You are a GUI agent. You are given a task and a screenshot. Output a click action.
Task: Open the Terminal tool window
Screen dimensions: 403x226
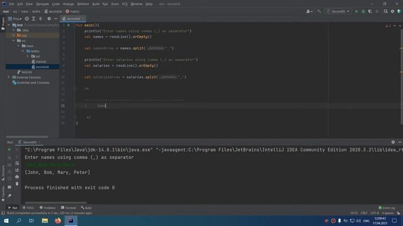(x=69, y=208)
